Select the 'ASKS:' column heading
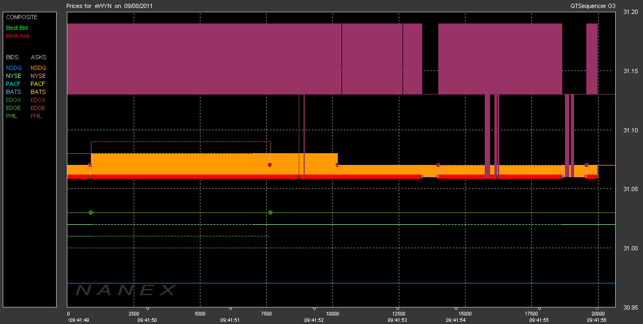This screenshot has height=324, width=643. point(39,57)
